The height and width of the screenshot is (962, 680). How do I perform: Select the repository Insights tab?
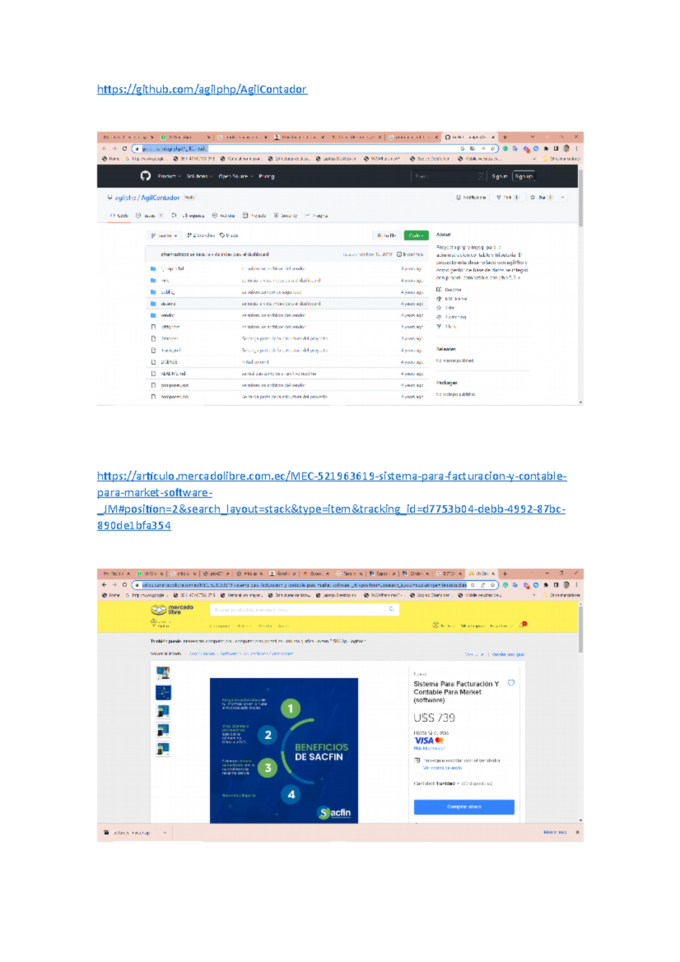pyautogui.click(x=316, y=215)
